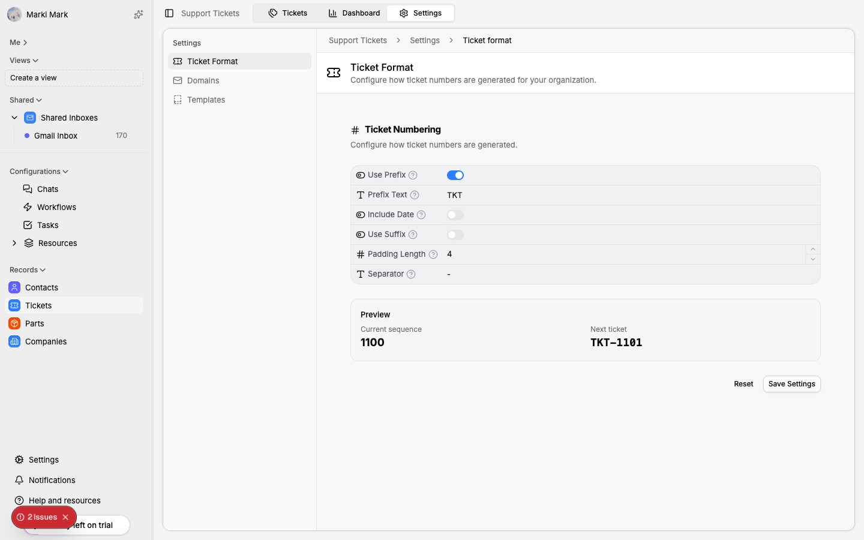Click the Create a view button
This screenshot has height=540, width=864.
coord(74,78)
